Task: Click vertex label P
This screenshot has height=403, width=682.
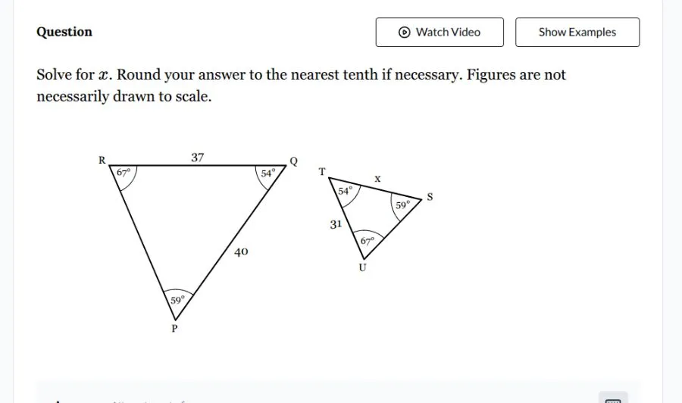Action: (x=174, y=329)
